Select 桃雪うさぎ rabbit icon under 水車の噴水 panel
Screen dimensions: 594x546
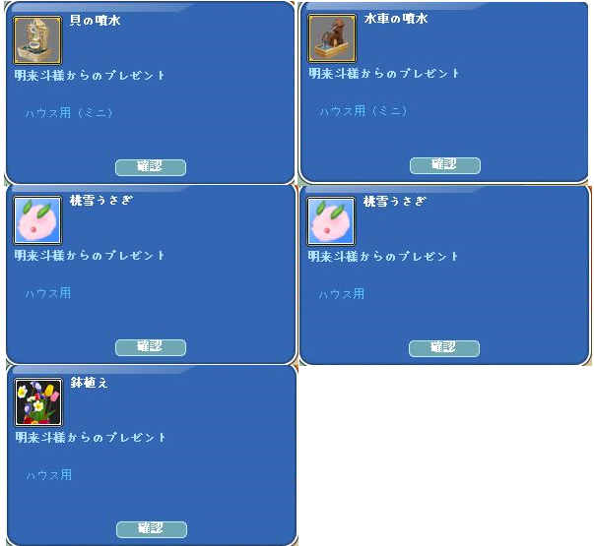(x=331, y=221)
